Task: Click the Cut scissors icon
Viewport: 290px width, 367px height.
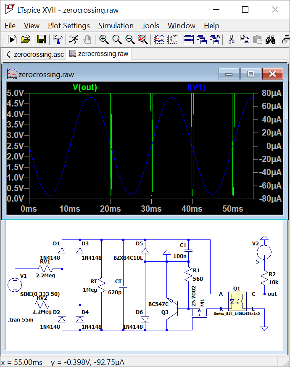Action: [231, 40]
